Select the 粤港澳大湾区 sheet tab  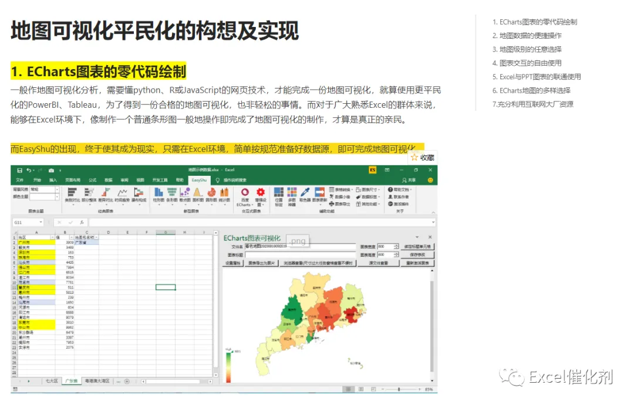(97, 381)
